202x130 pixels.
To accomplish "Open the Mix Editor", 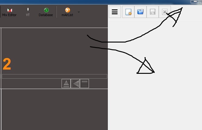I will click(9, 12).
